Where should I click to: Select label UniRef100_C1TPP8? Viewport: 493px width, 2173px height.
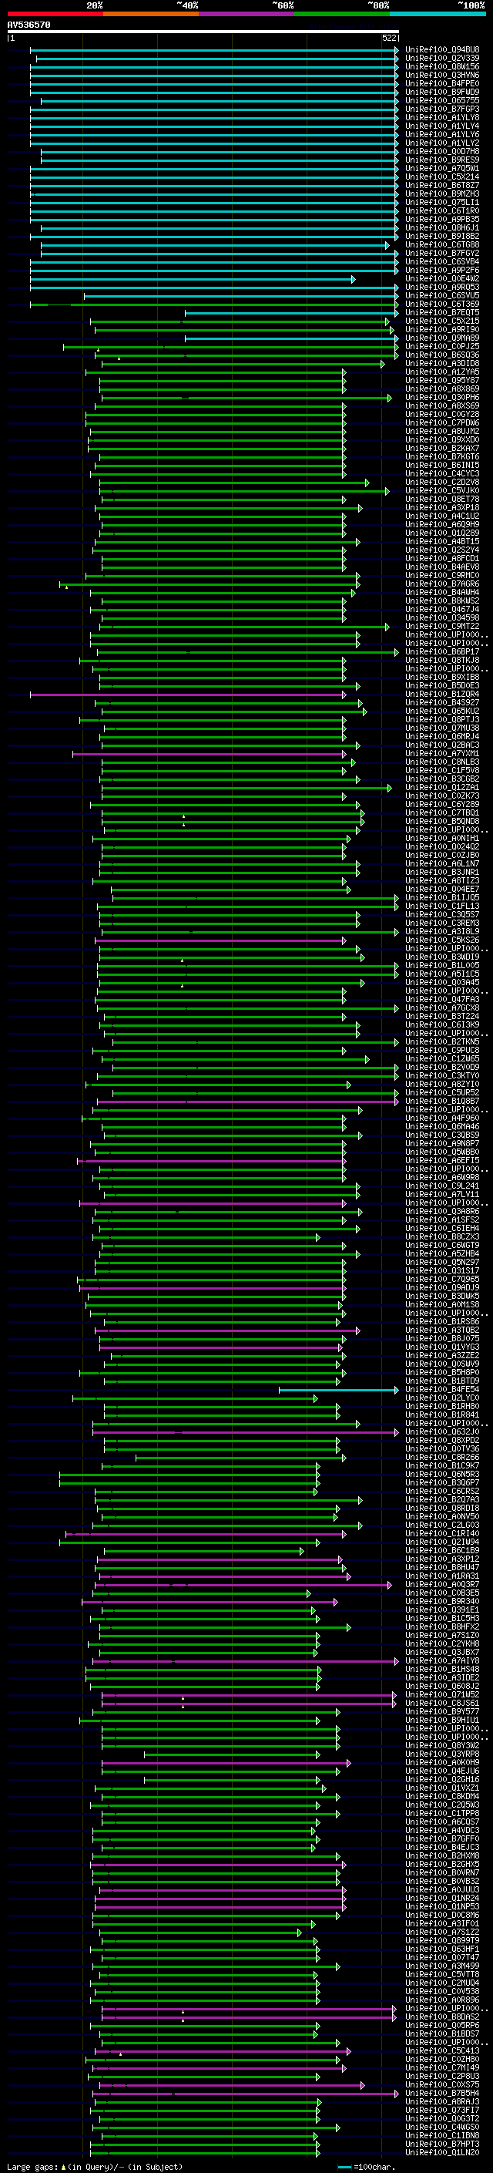[x=442, y=1815]
